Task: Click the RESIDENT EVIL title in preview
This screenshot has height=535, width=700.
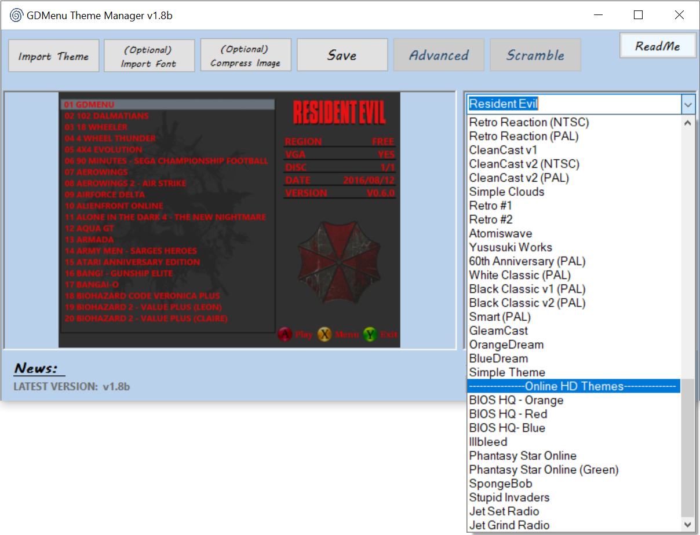Action: [x=339, y=112]
